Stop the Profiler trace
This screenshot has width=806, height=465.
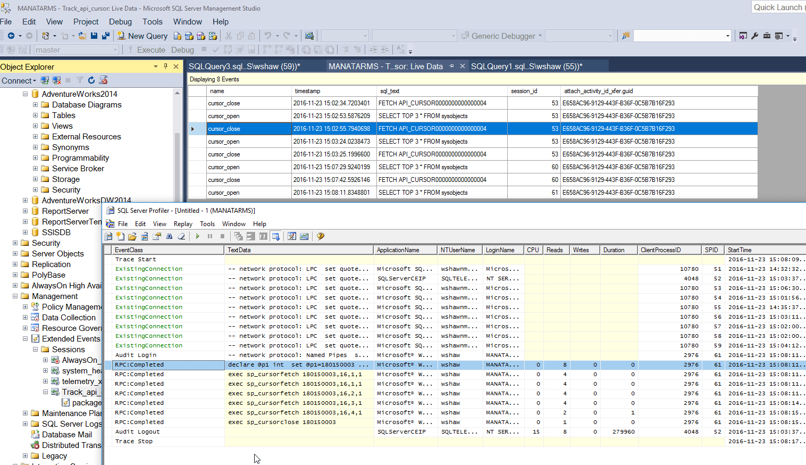click(222, 236)
